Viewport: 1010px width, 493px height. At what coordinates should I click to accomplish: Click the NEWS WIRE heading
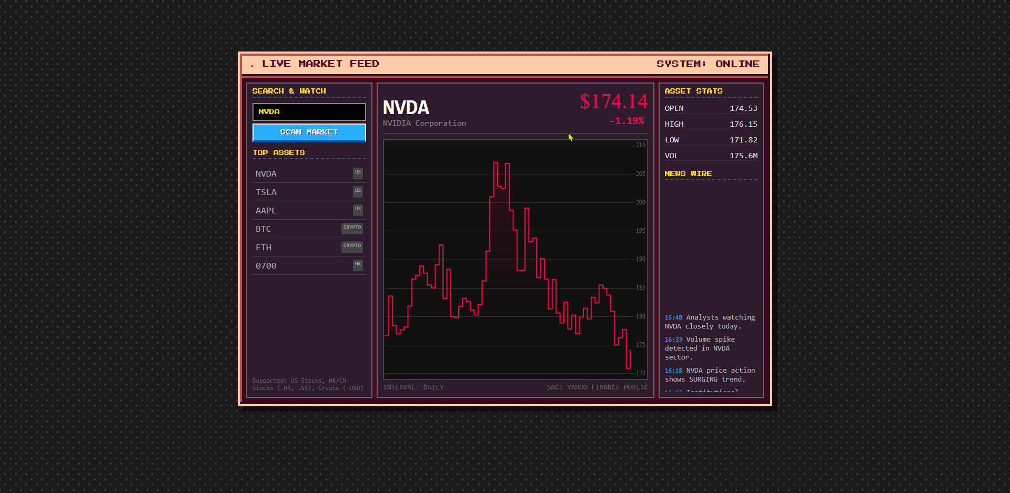tap(688, 173)
